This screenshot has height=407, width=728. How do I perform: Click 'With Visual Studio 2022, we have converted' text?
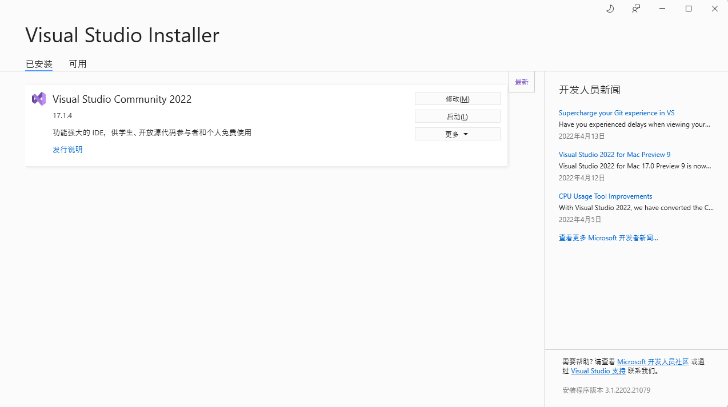tap(636, 208)
